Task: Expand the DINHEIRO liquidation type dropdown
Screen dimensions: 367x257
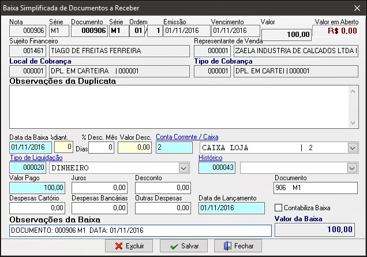Action: (183, 168)
